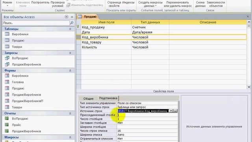
Task: Click the grid scroll-up arrow
Action: 249,22
